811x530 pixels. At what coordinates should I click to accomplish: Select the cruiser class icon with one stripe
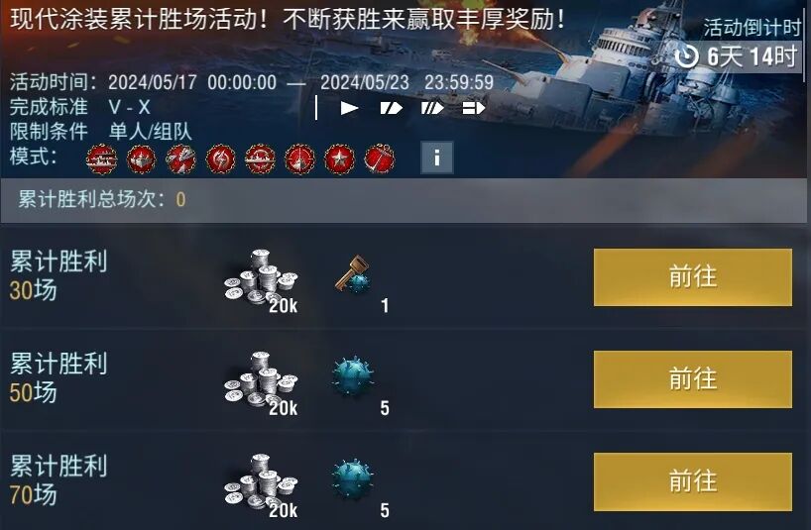point(391,108)
